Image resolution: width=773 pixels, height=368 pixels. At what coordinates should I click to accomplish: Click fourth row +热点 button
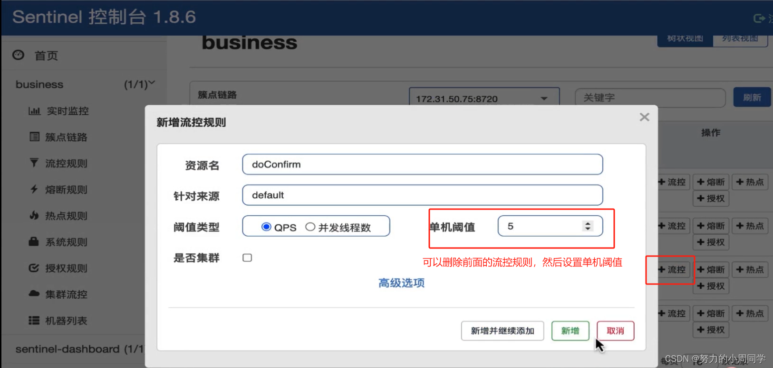750,313
